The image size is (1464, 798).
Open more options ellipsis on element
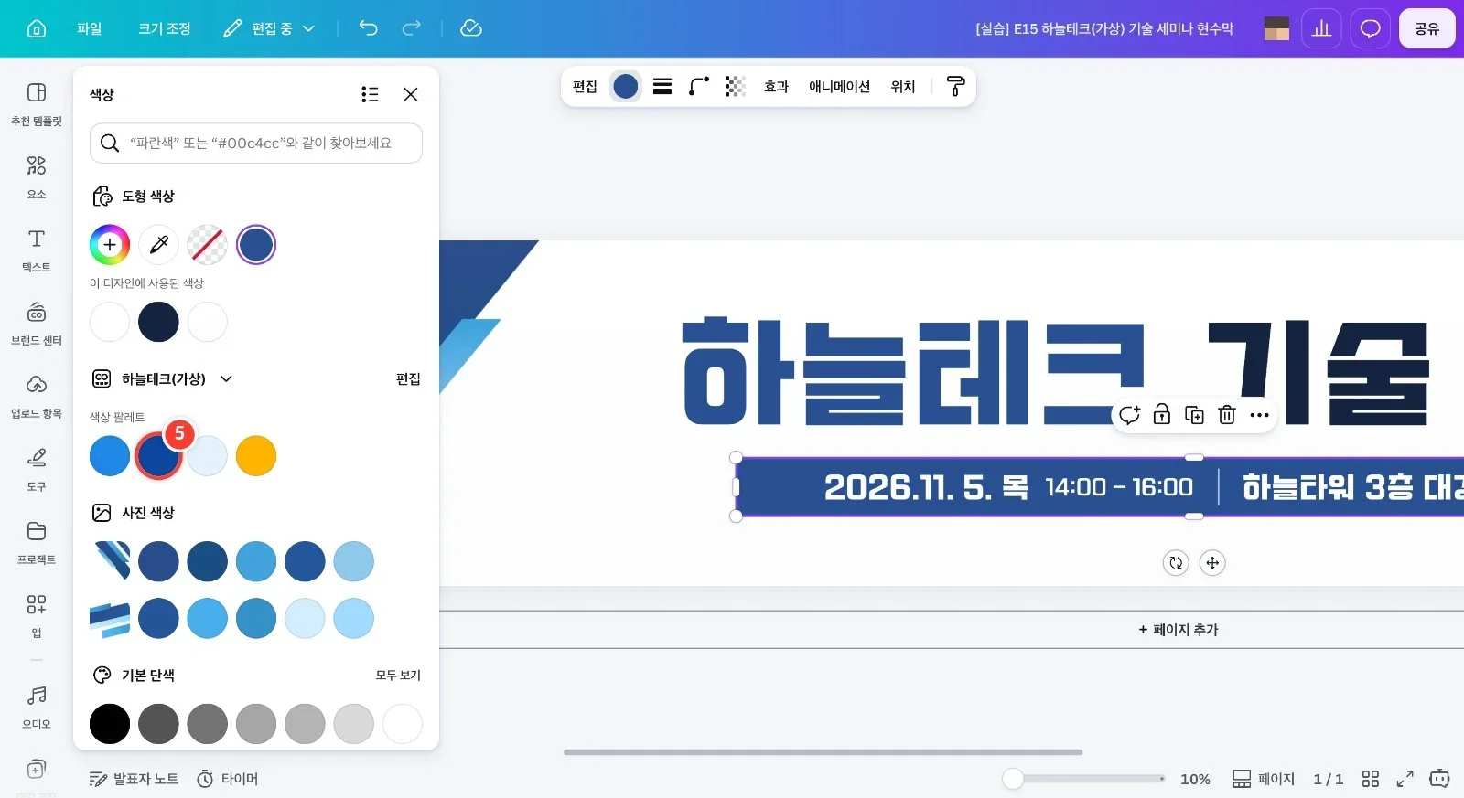[x=1260, y=415]
